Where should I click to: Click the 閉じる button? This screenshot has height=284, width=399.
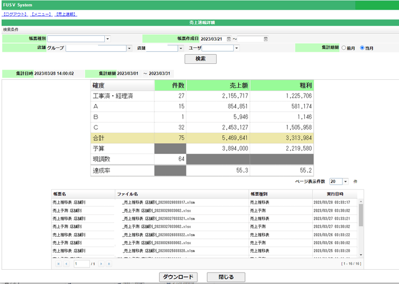pos(226,277)
